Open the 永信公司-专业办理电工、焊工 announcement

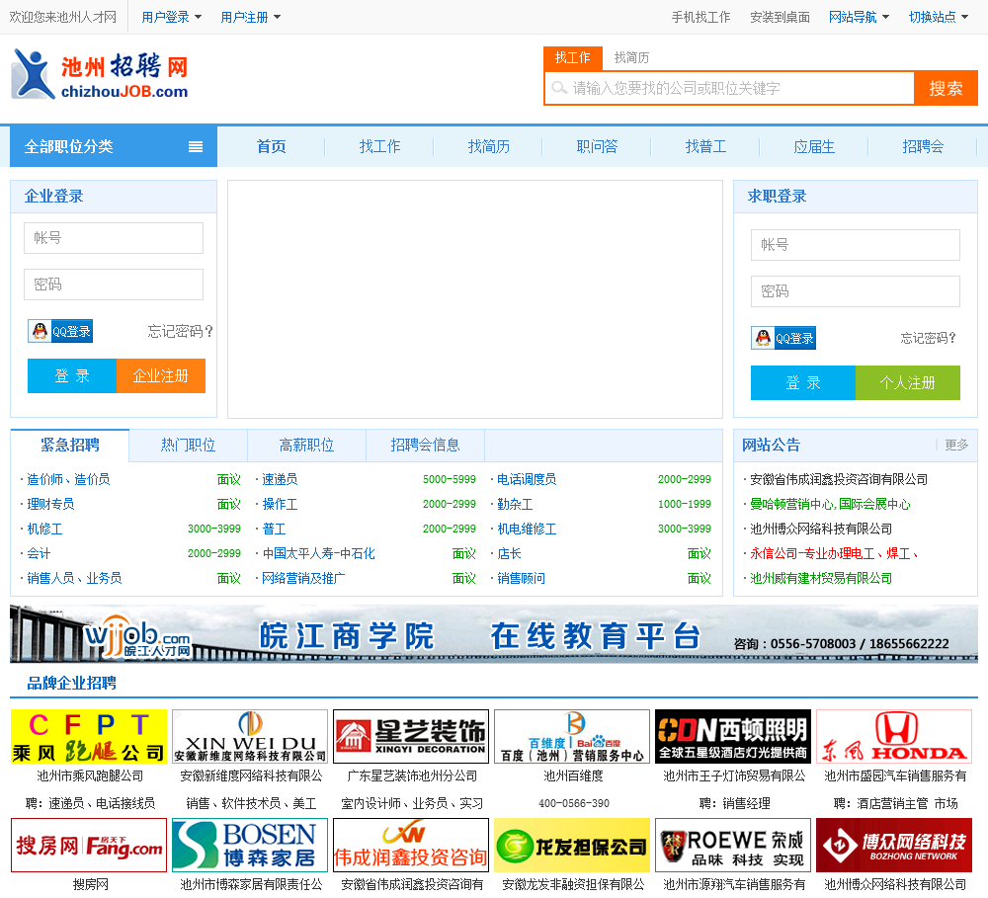(833, 554)
